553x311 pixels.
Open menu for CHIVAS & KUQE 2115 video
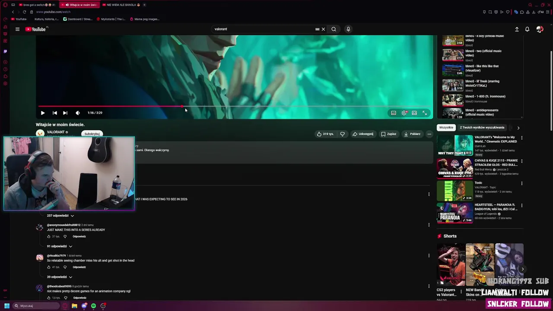[x=522, y=161]
